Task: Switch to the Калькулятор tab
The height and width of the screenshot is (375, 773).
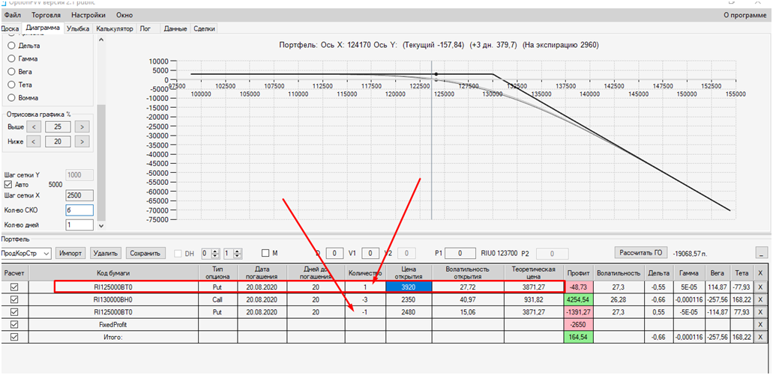Action: coord(115,28)
